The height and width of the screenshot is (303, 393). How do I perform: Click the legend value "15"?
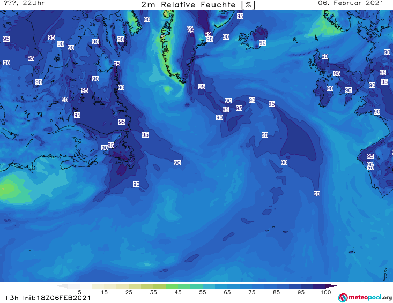tap(104, 292)
